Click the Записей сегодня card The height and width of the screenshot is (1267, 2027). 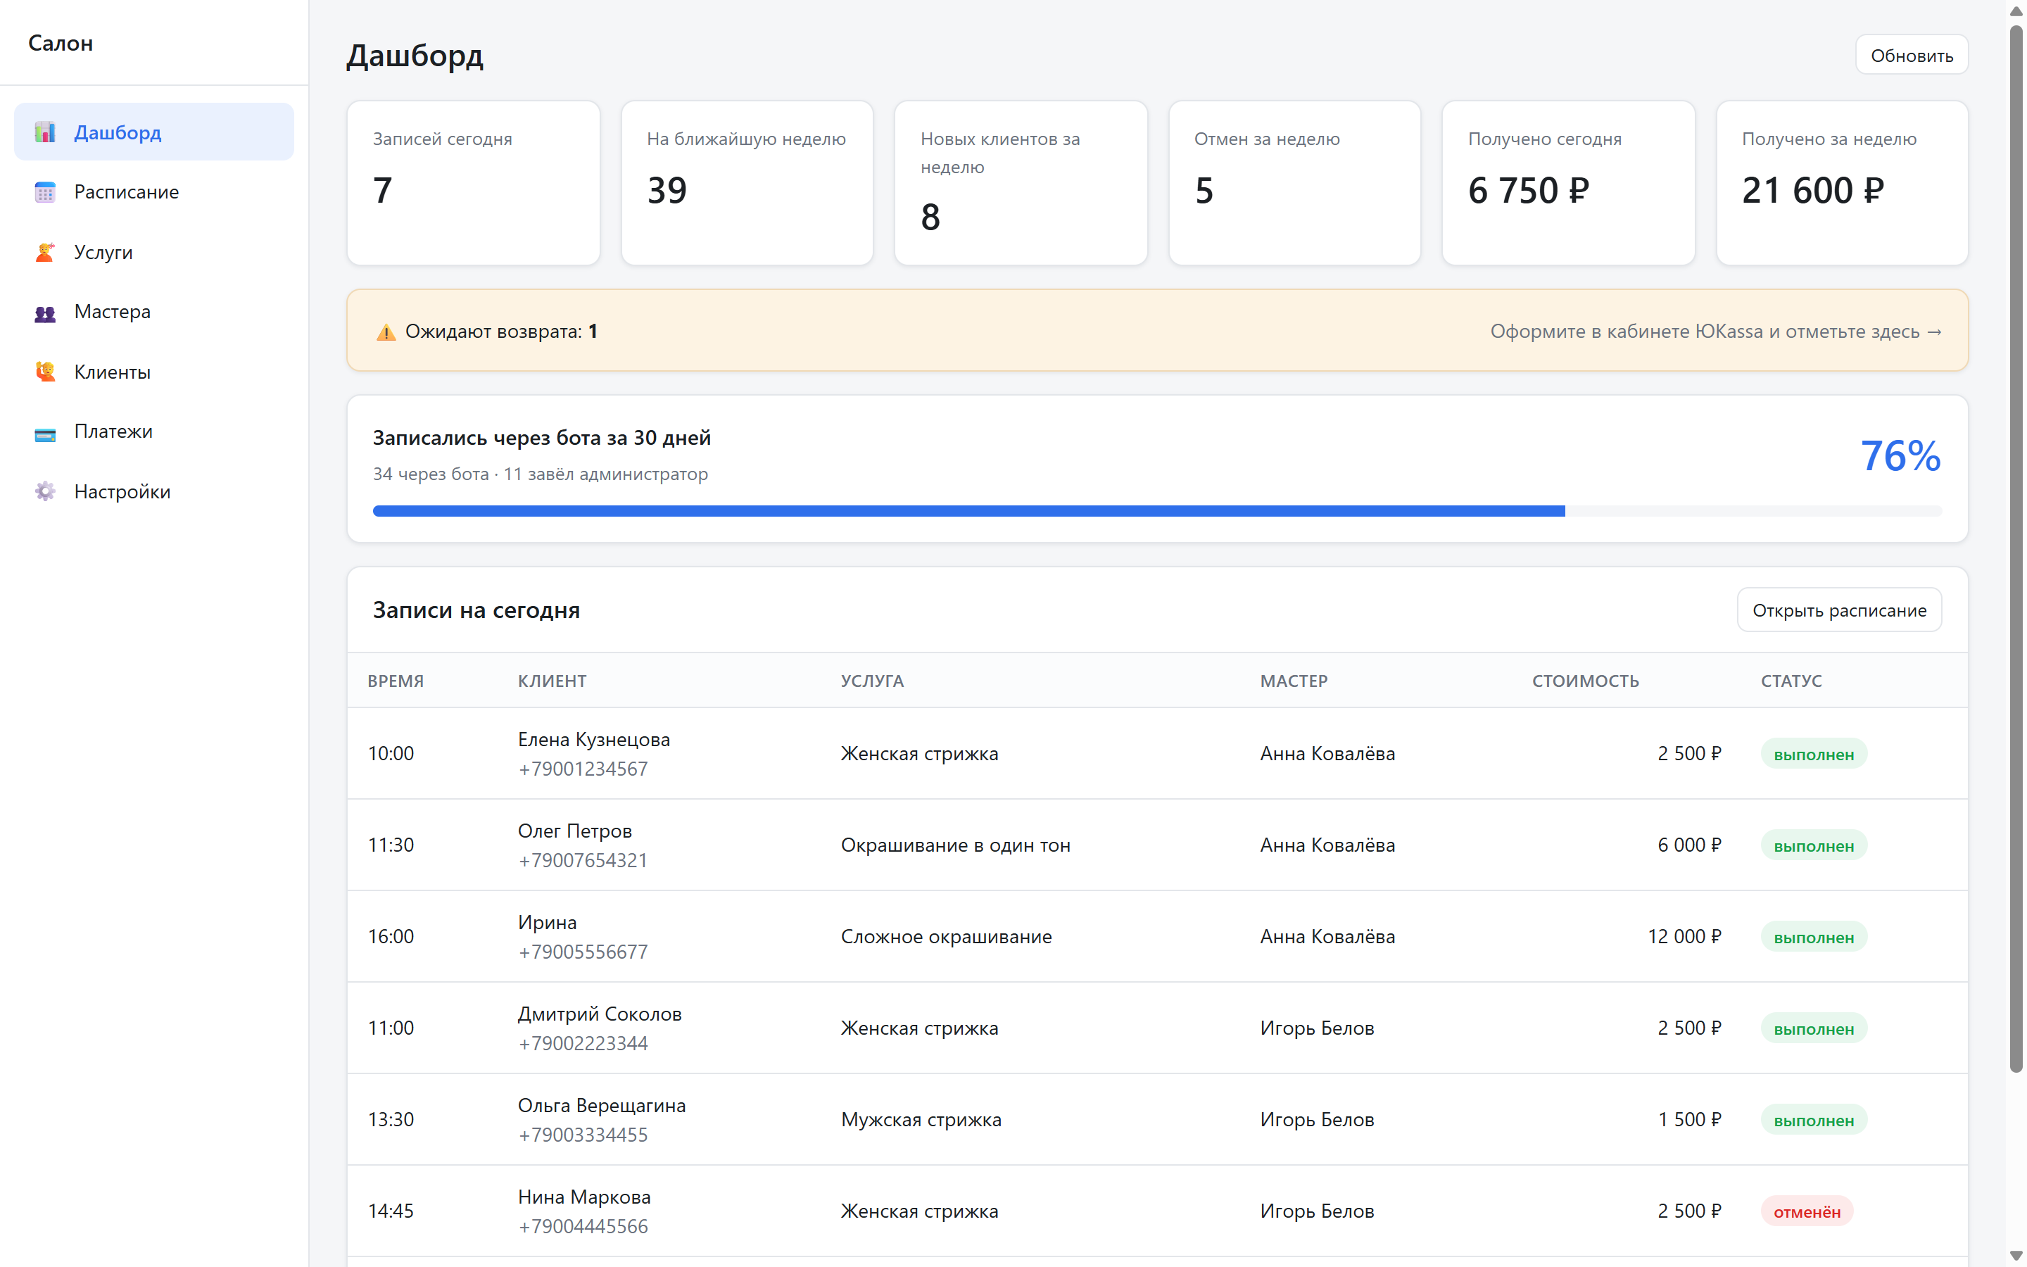click(473, 184)
